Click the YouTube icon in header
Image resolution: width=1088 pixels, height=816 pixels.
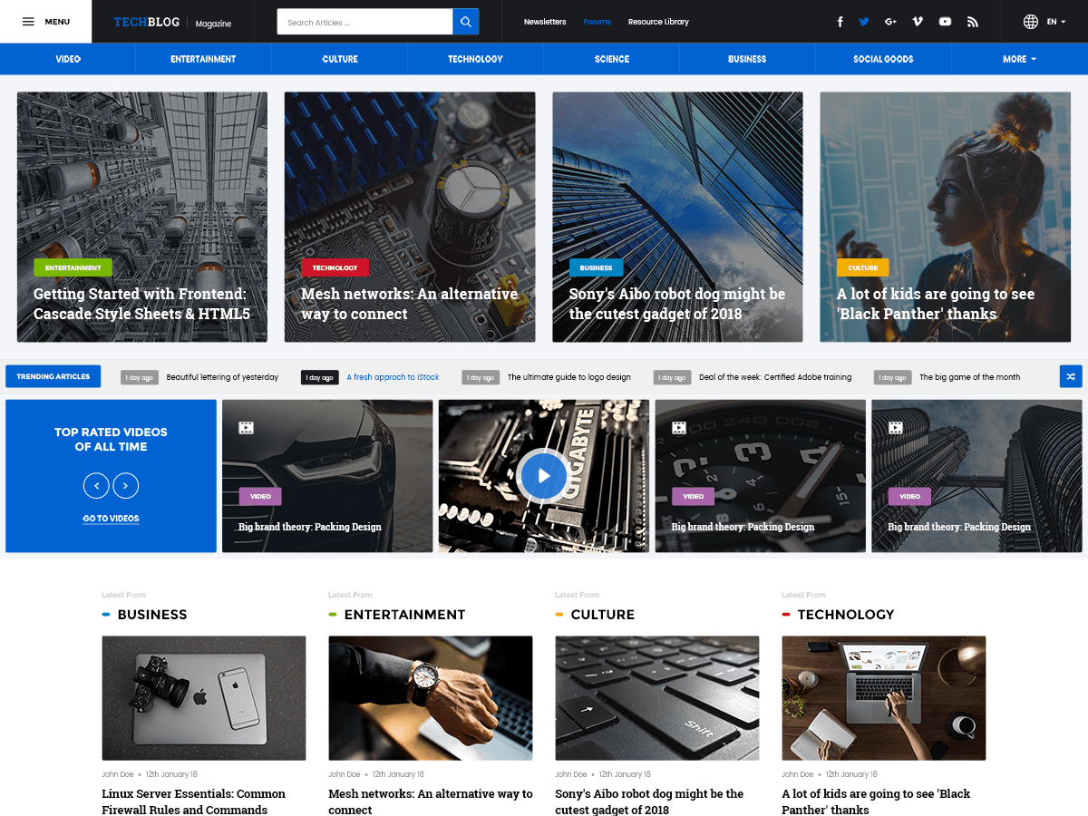[x=945, y=22]
